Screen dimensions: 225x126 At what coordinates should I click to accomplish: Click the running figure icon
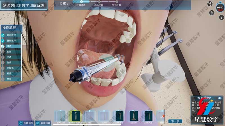tap(210, 4)
